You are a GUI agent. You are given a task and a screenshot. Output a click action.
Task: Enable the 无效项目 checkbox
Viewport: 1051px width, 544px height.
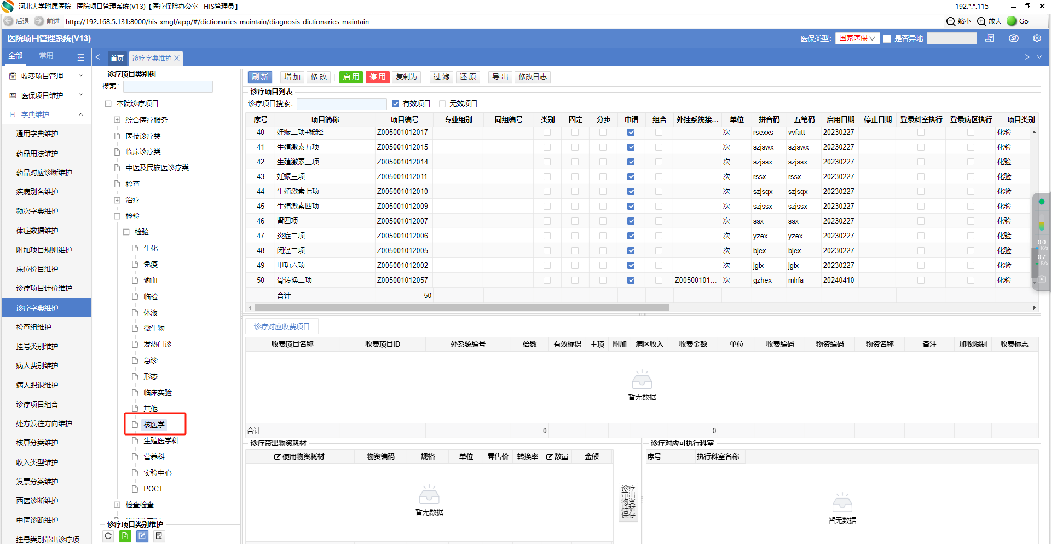(x=442, y=104)
